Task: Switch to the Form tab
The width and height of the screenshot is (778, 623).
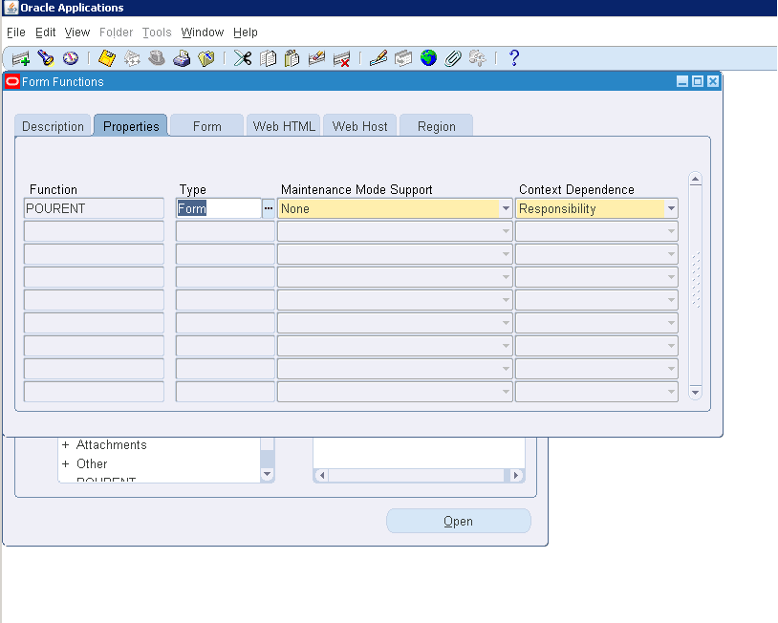Action: [x=206, y=126]
